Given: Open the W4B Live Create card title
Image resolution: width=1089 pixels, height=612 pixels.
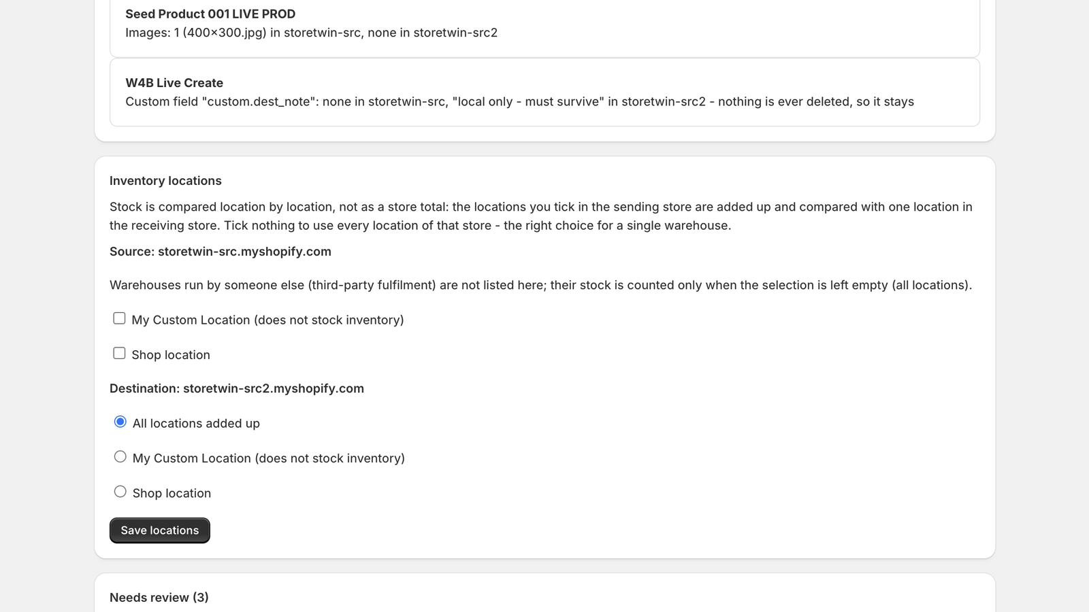Looking at the screenshot, I should click(x=174, y=83).
